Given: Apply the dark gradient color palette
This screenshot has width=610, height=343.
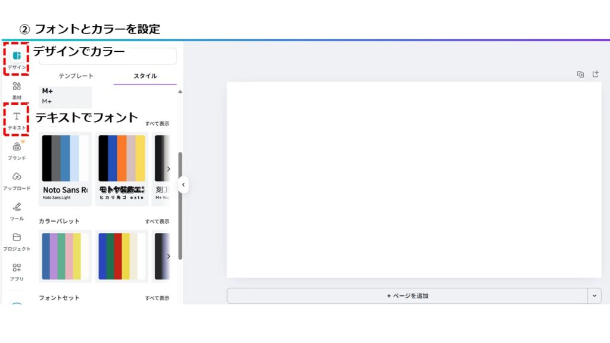Looking at the screenshot, I should (161, 256).
